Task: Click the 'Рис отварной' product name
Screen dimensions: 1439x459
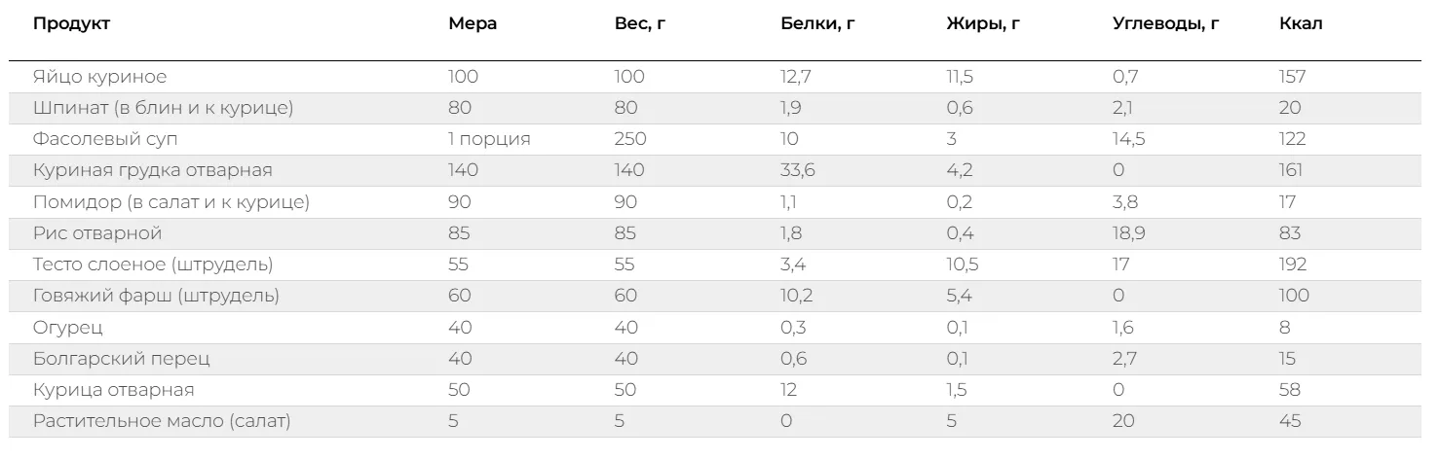Action: click(x=96, y=233)
